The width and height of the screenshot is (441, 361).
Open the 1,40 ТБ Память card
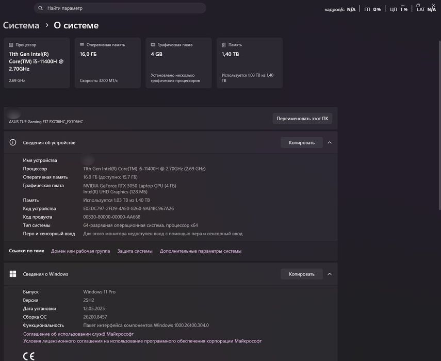[250, 63]
